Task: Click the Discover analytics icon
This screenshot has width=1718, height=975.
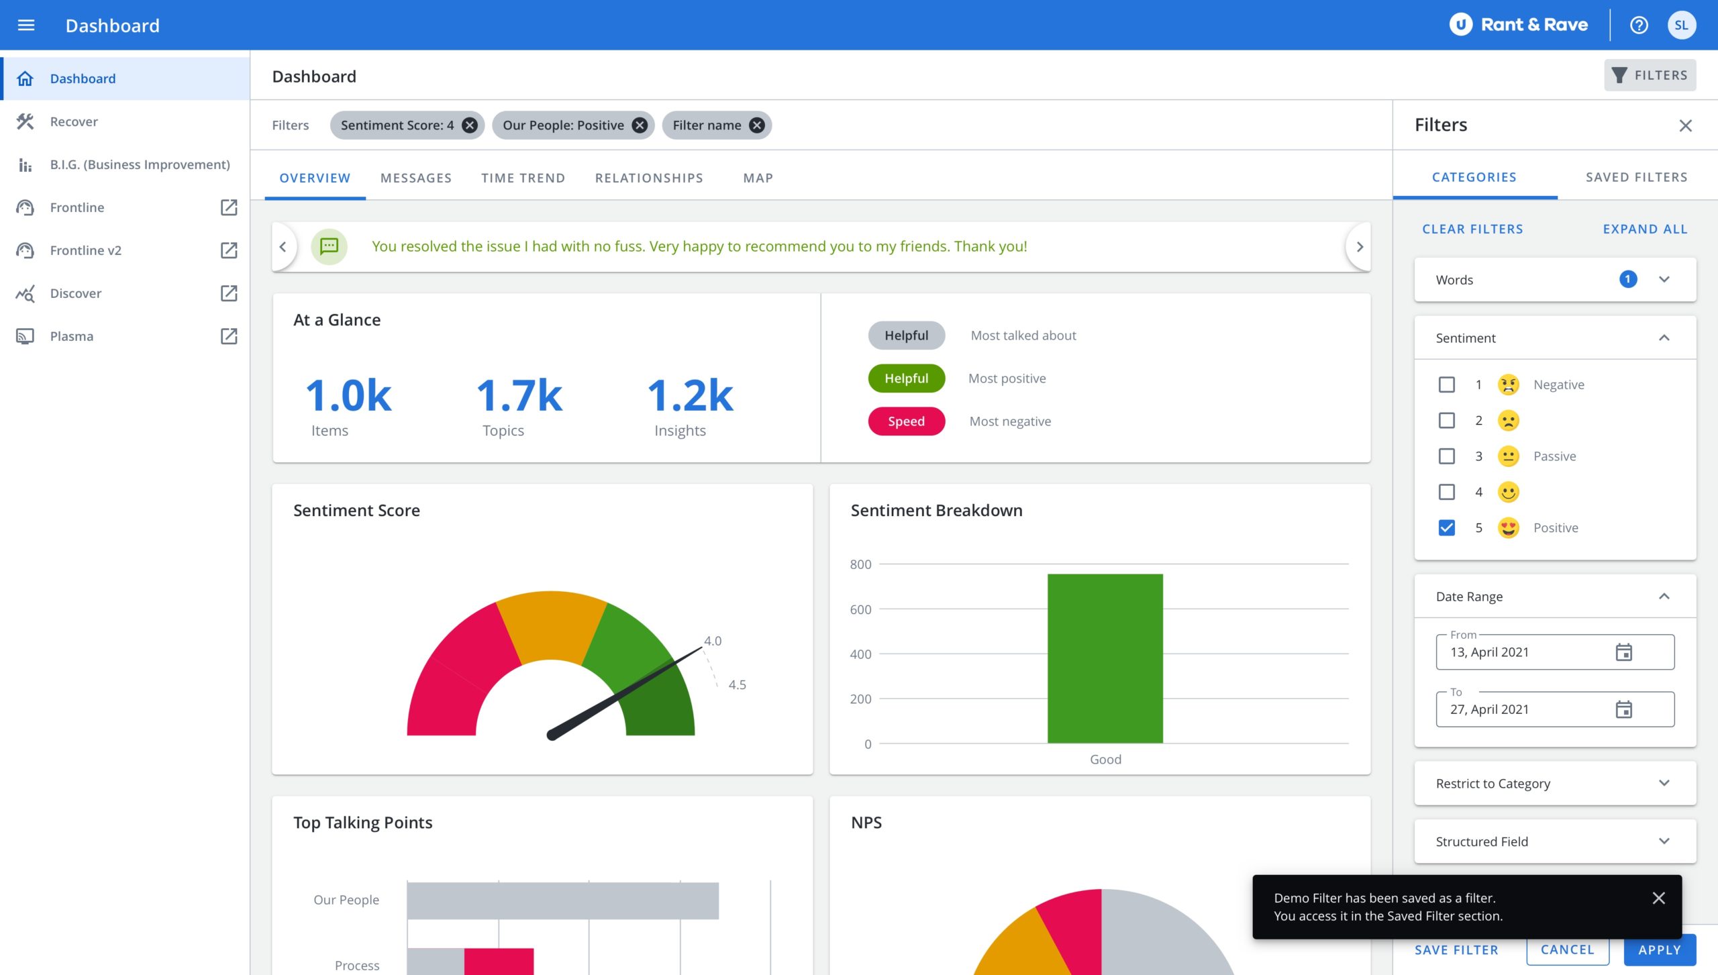Action: click(x=26, y=293)
